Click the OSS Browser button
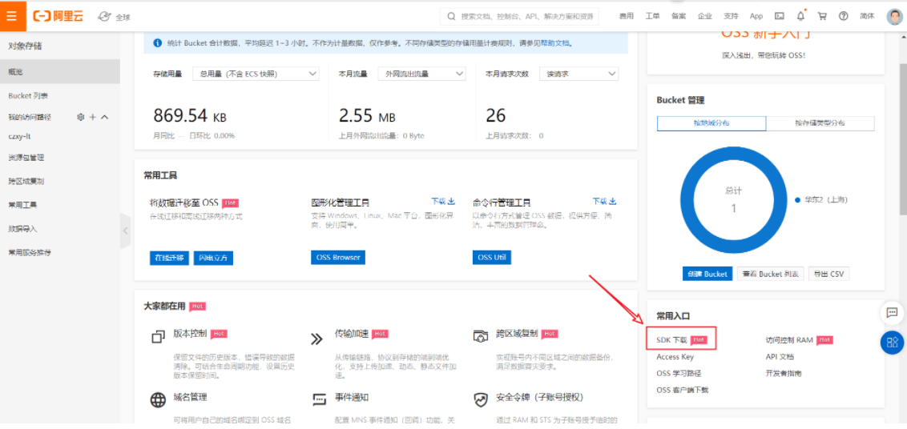The height and width of the screenshot is (429, 907). (x=338, y=257)
